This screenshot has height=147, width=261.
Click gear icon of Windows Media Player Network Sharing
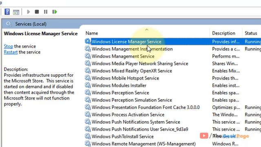tap(88, 63)
